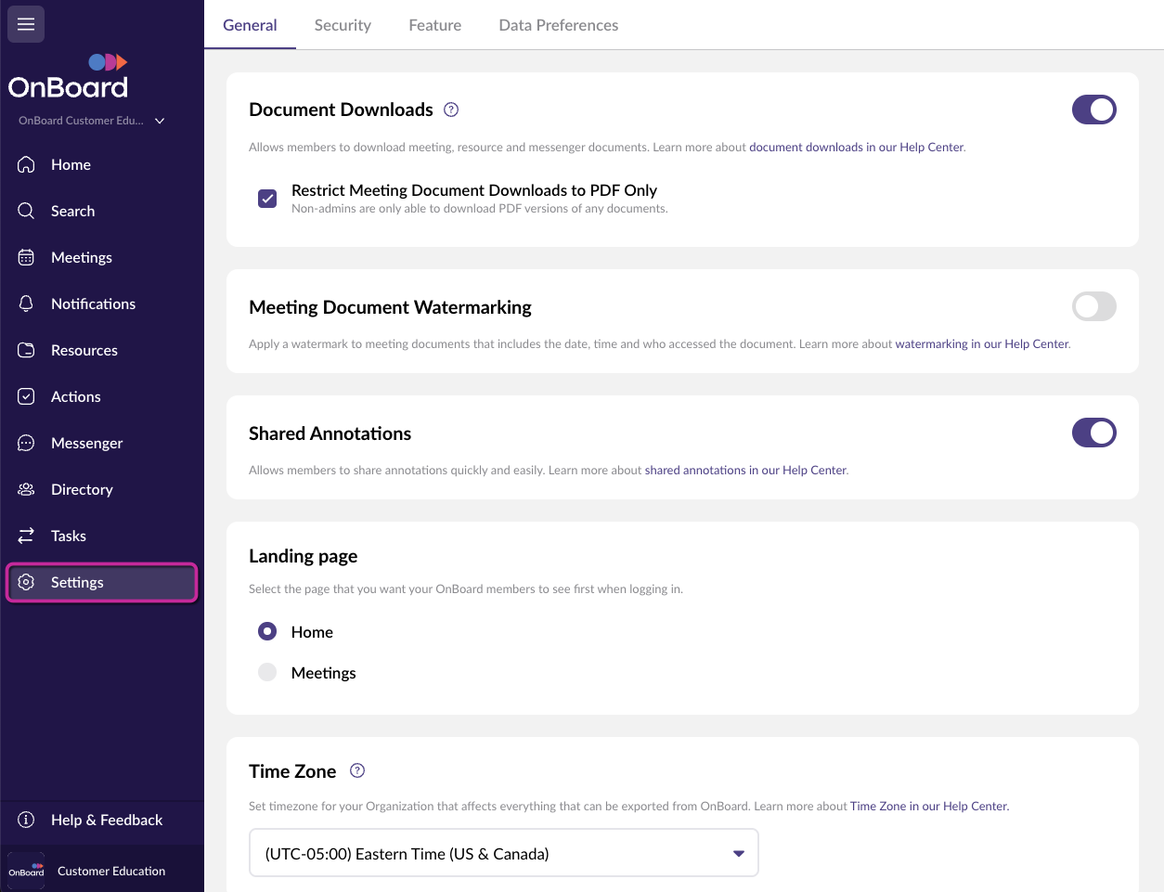Expand the organization switcher chevron
The image size is (1164, 892).
160,121
